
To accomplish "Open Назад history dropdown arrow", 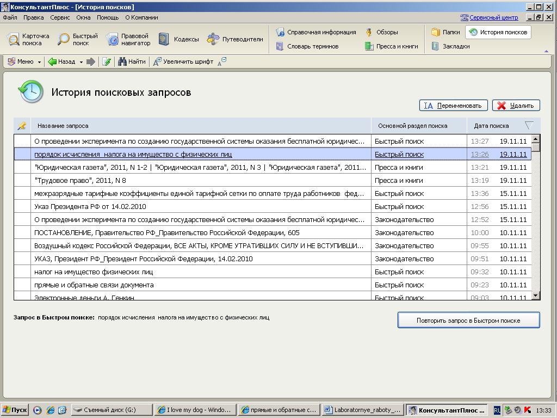I will (81, 62).
